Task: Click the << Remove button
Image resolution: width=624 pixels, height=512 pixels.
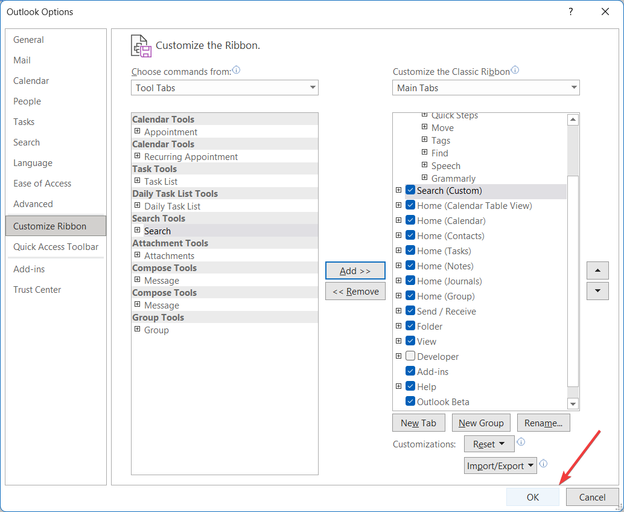Action: (x=355, y=292)
